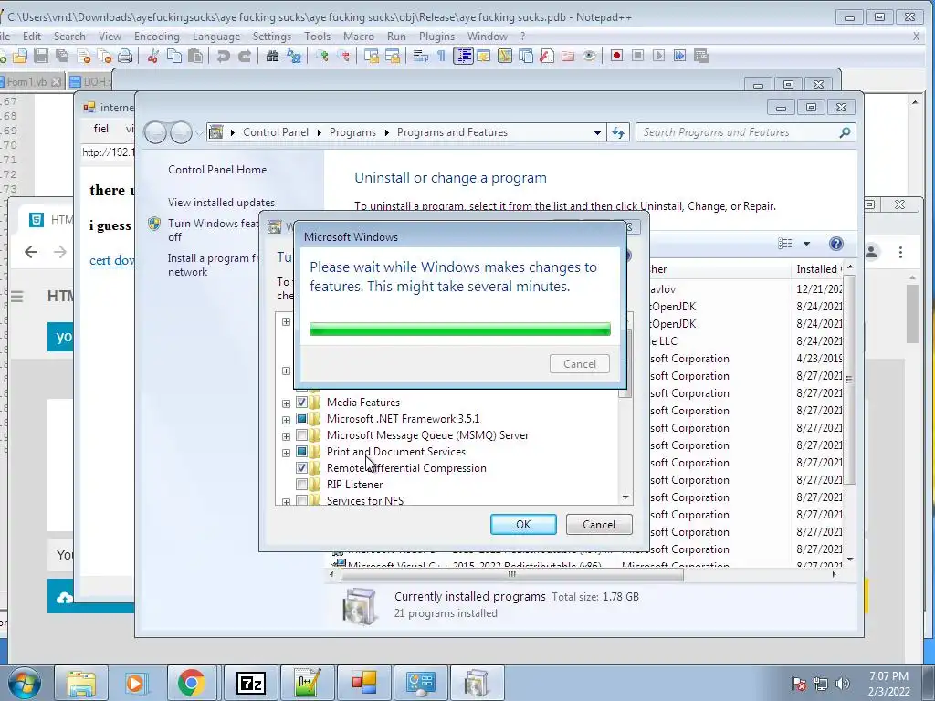Screen dimensions: 935x701
Task: Stop macro recording square icon
Action: (x=637, y=56)
